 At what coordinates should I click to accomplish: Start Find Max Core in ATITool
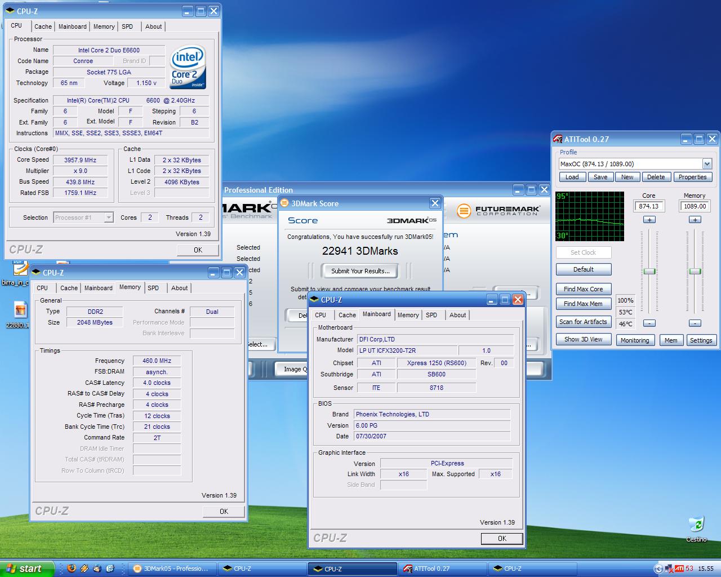(x=584, y=289)
